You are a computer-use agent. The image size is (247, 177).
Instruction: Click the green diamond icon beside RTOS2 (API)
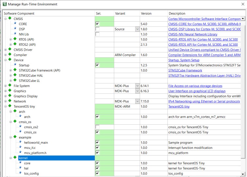click(x=15, y=44)
